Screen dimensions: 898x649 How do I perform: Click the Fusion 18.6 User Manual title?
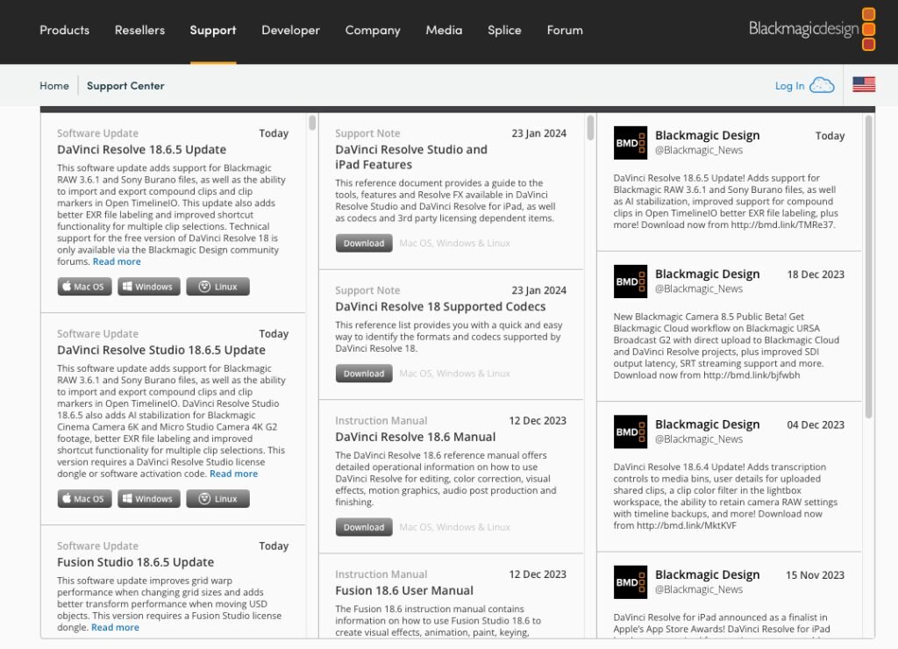[x=404, y=590]
